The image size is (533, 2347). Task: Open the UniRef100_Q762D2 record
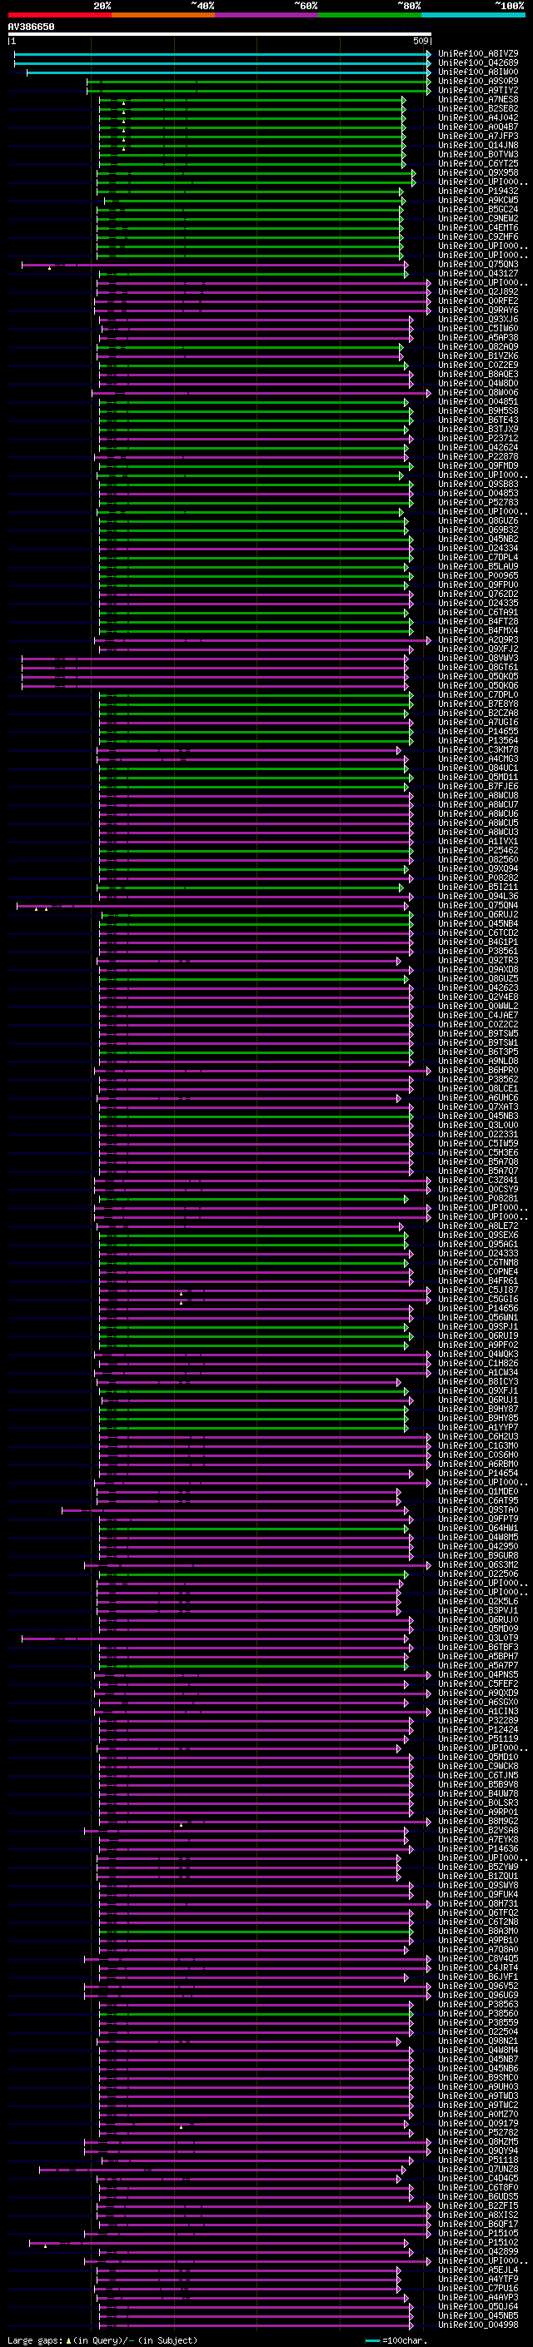(x=478, y=594)
